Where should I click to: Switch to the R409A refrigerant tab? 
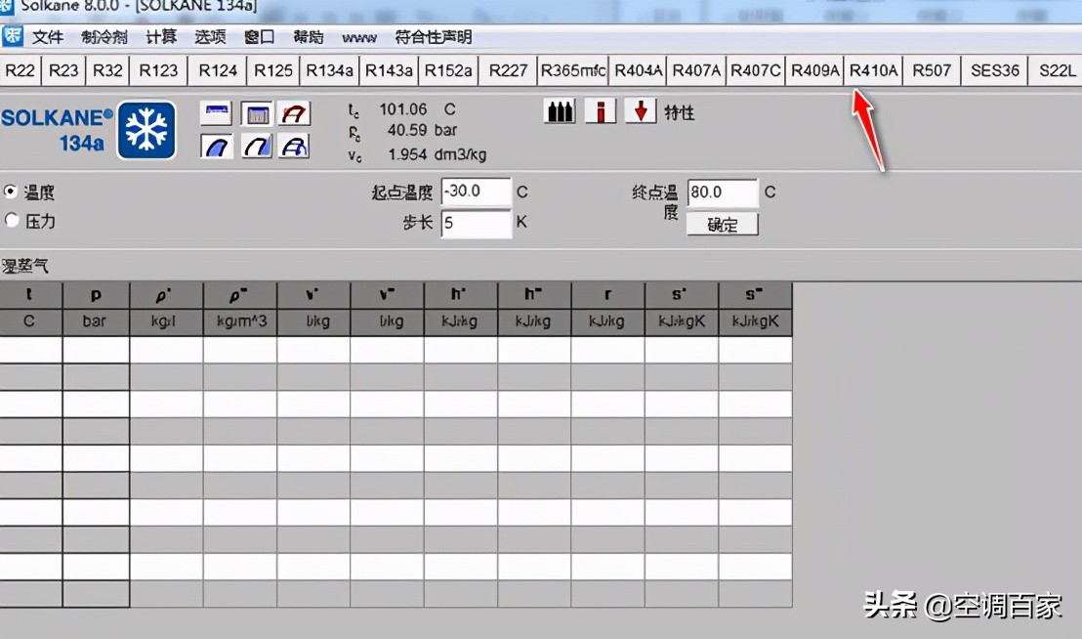[x=815, y=70]
